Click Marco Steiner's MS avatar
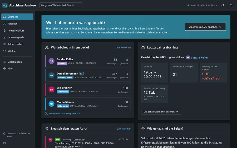The image size is (237, 148). (51, 104)
